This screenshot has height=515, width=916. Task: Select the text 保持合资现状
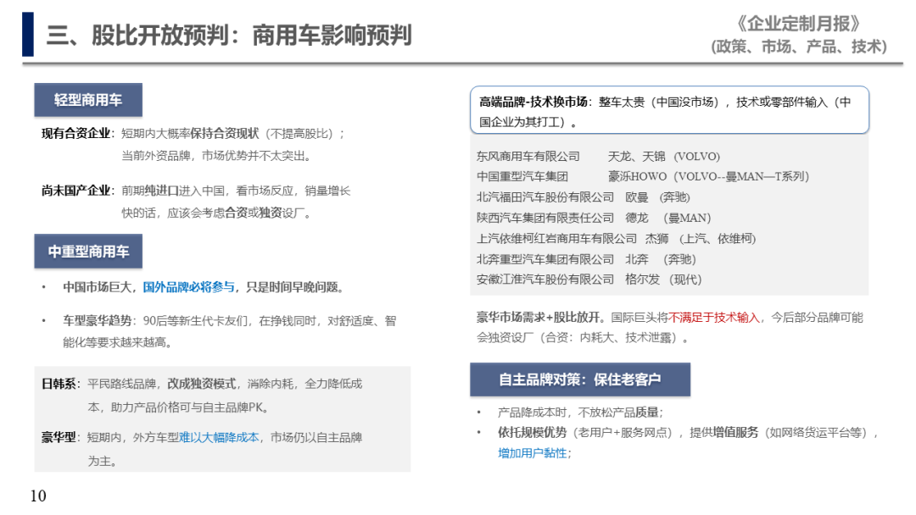(224, 134)
